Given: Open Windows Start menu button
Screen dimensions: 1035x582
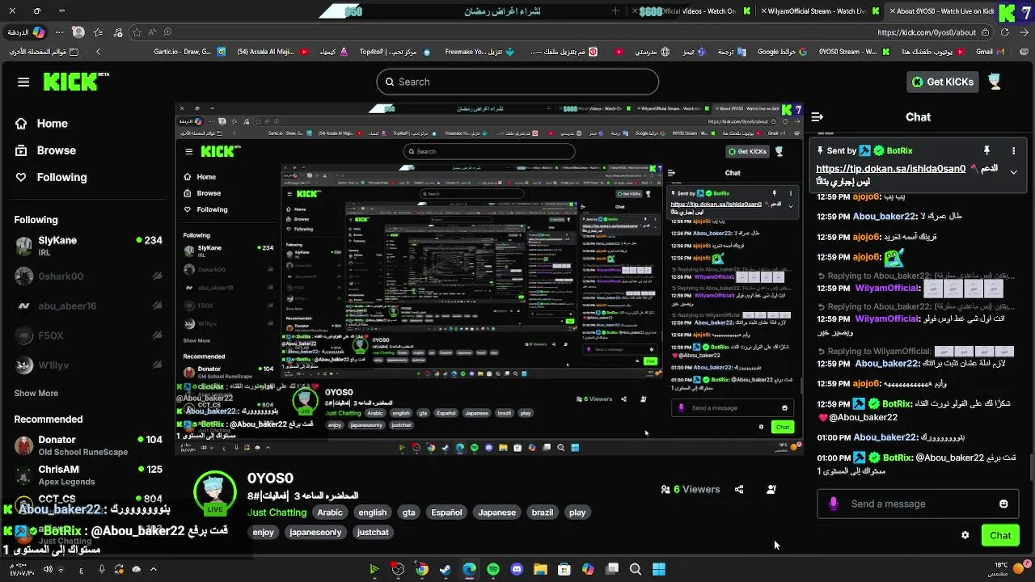Looking at the screenshot, I should pyautogui.click(x=659, y=569).
